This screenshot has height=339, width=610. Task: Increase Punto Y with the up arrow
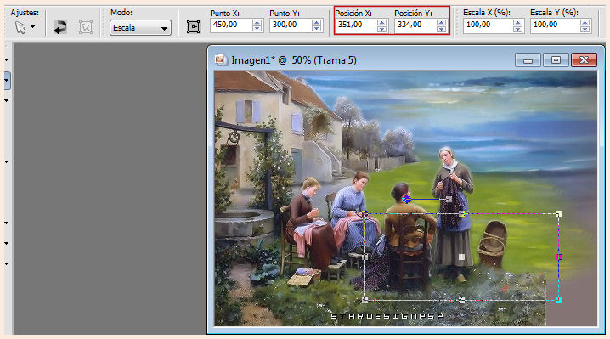tap(317, 23)
